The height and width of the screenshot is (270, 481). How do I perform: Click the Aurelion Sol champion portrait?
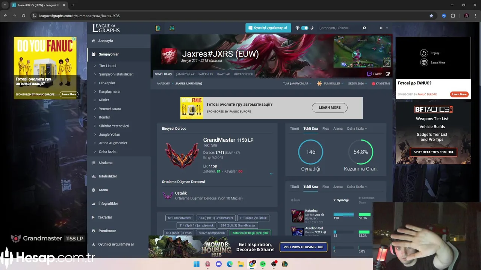click(298, 231)
